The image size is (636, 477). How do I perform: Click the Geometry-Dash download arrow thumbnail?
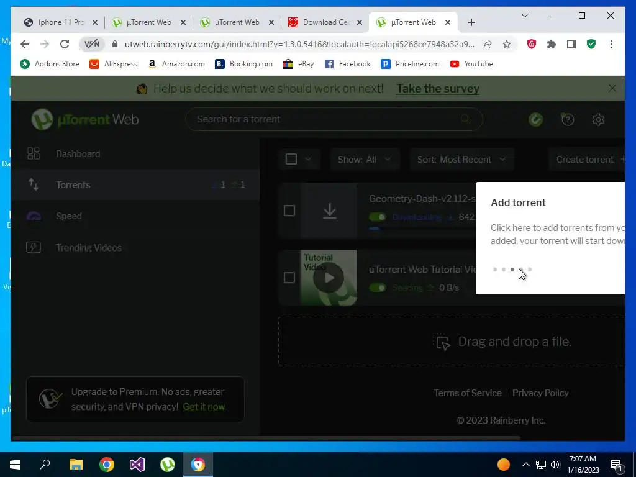coord(329,211)
